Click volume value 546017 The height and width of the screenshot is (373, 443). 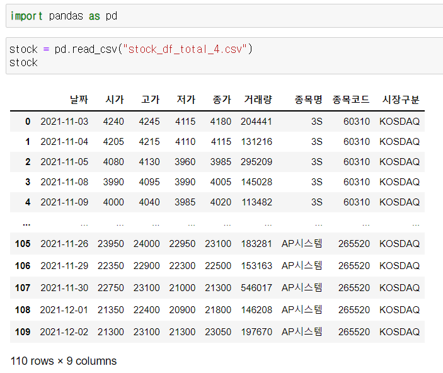click(x=256, y=288)
